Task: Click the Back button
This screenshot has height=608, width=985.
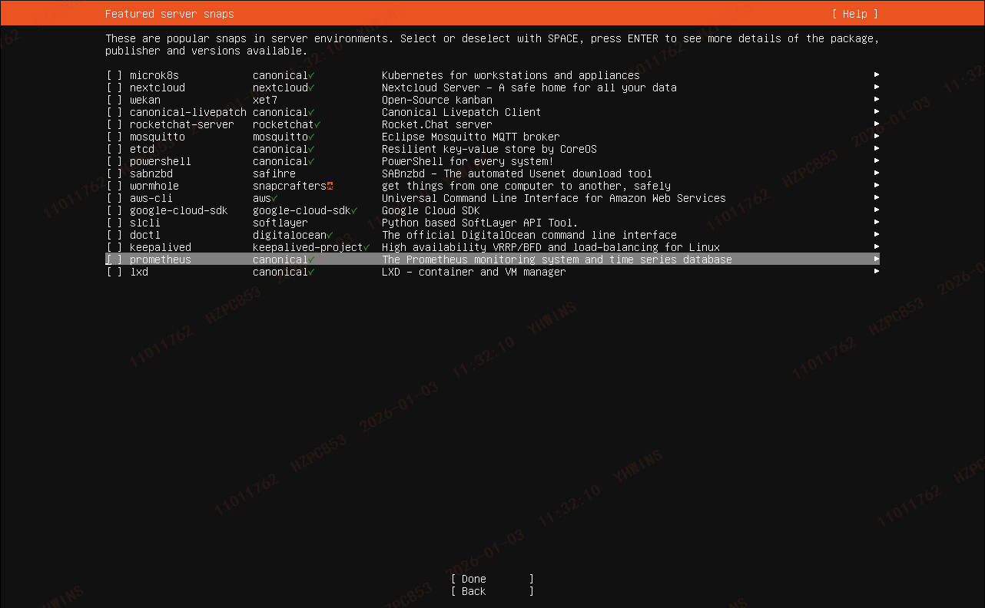Action: click(x=492, y=591)
